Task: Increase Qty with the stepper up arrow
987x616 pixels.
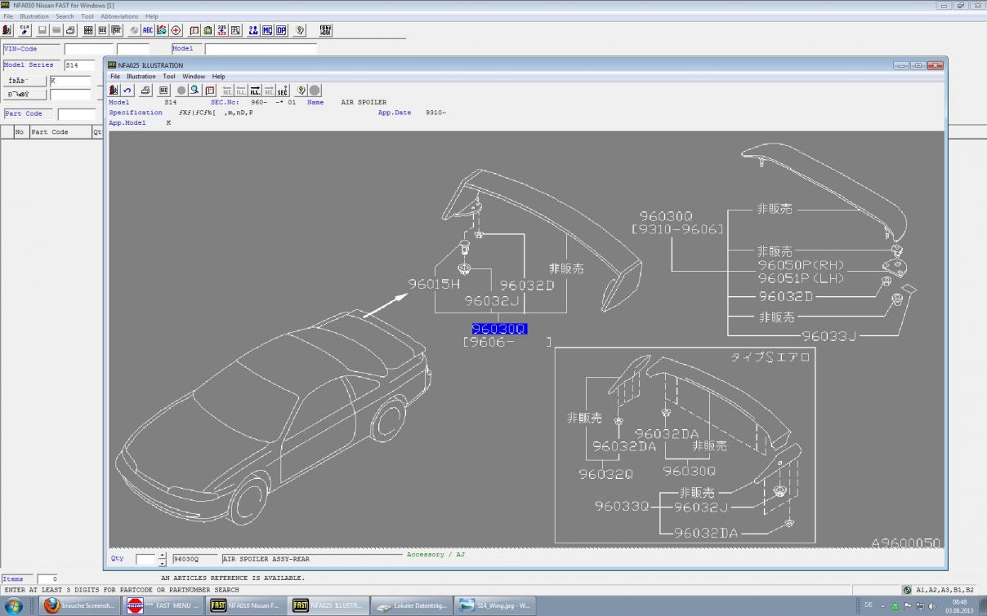Action: point(162,556)
